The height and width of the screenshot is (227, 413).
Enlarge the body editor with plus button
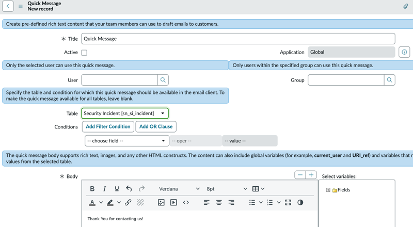tap(311, 175)
